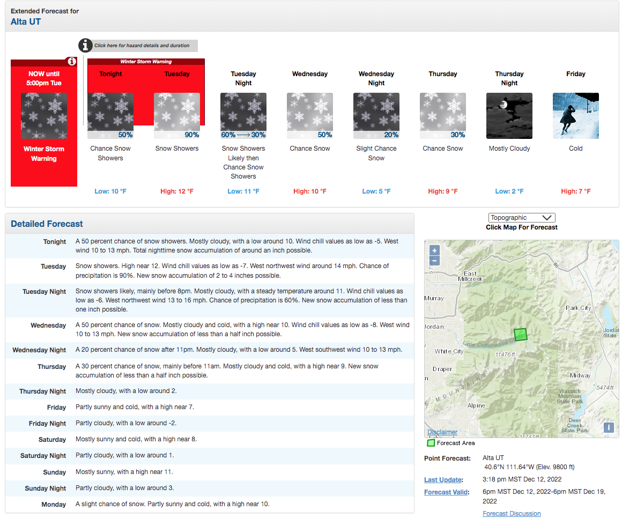Click the info icon on the red warning box

(72, 62)
